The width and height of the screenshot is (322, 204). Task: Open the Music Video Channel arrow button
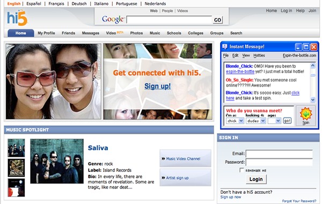coord(185,158)
